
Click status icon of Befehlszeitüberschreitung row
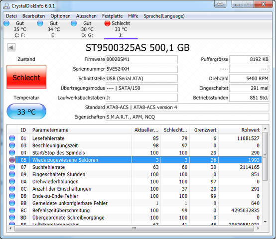coord(12,210)
